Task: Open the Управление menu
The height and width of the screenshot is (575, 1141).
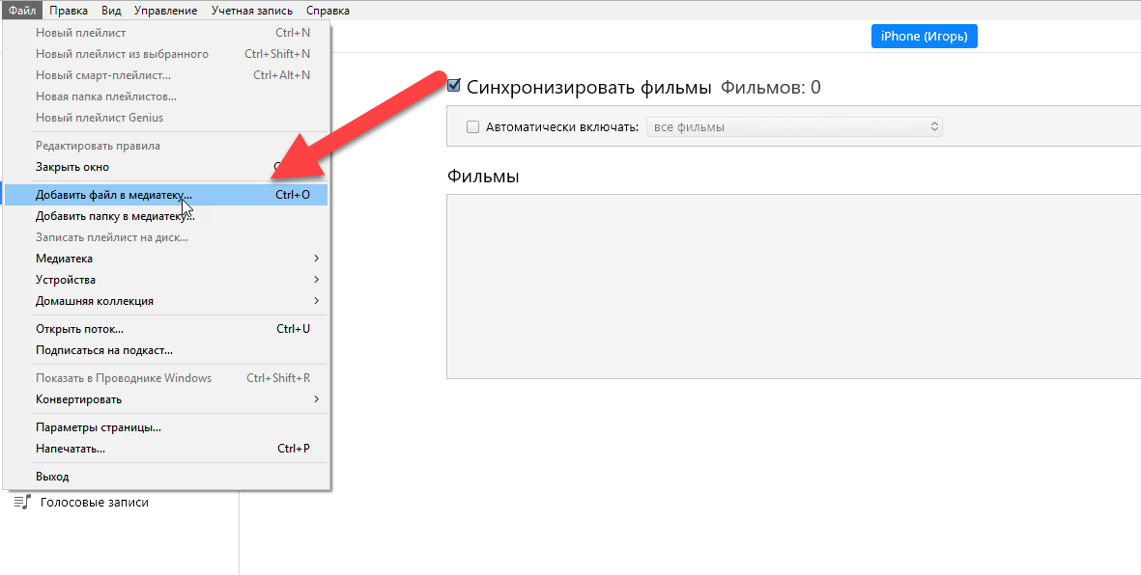Action: click(166, 11)
